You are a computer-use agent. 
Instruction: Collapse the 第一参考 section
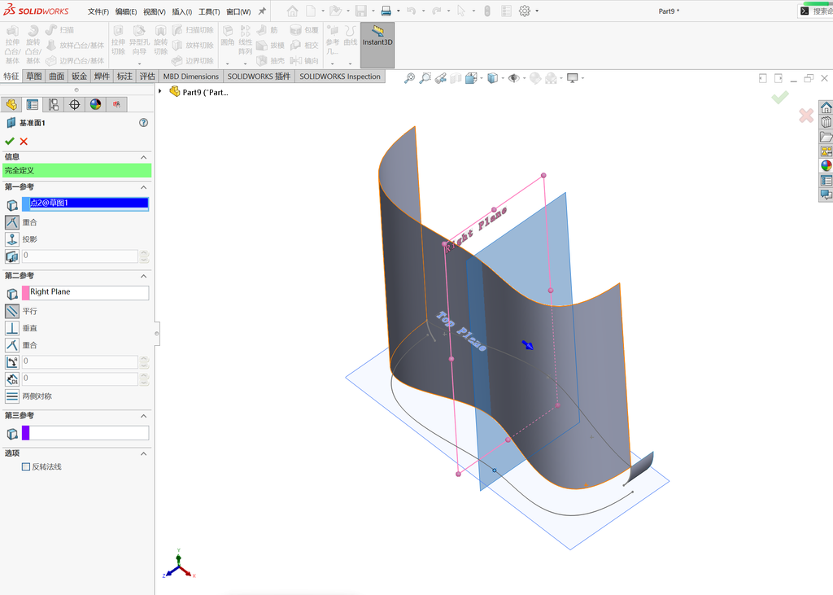pyautogui.click(x=143, y=187)
